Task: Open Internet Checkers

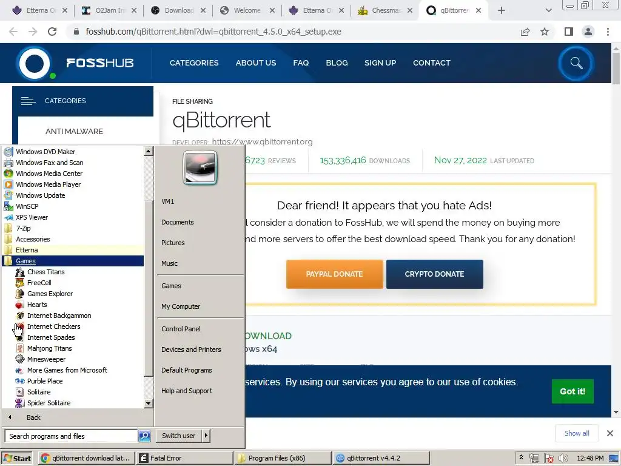Action: (53, 326)
